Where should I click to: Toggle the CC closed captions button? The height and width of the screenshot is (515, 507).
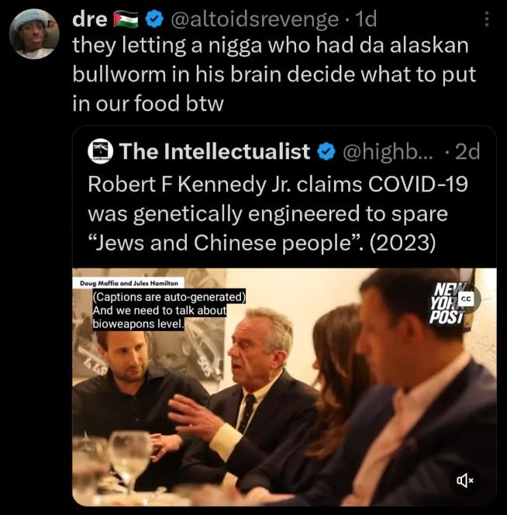pyautogui.click(x=467, y=299)
